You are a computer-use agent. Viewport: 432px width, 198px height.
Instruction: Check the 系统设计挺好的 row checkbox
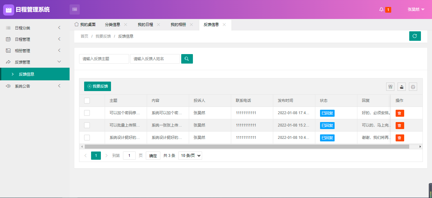[87, 138]
